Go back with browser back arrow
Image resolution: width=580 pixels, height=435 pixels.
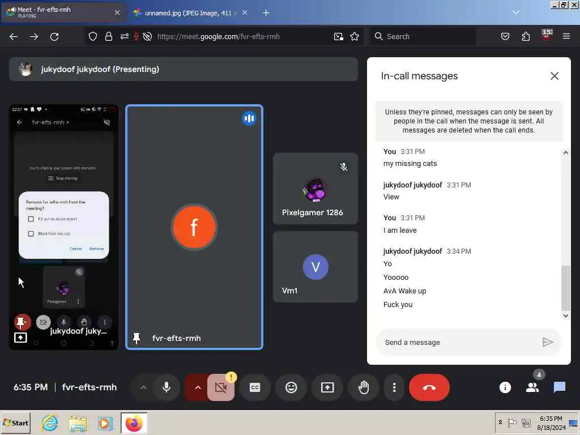14,36
